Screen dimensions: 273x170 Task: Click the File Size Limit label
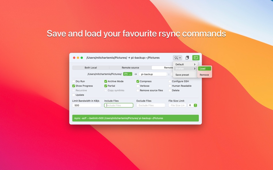click(176, 101)
